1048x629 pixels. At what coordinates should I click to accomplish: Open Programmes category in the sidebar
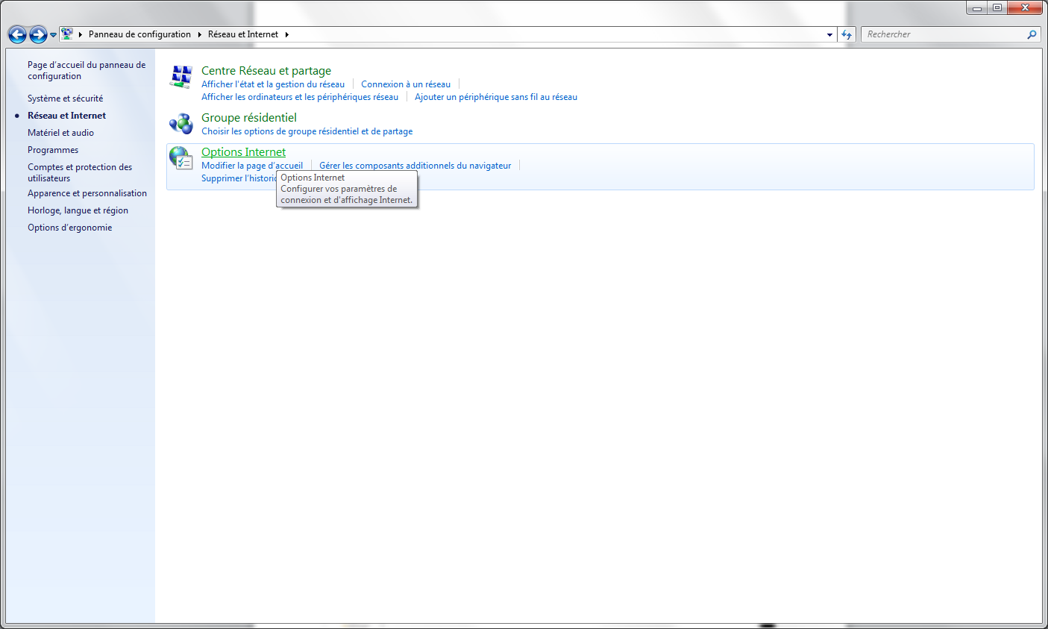[53, 150]
